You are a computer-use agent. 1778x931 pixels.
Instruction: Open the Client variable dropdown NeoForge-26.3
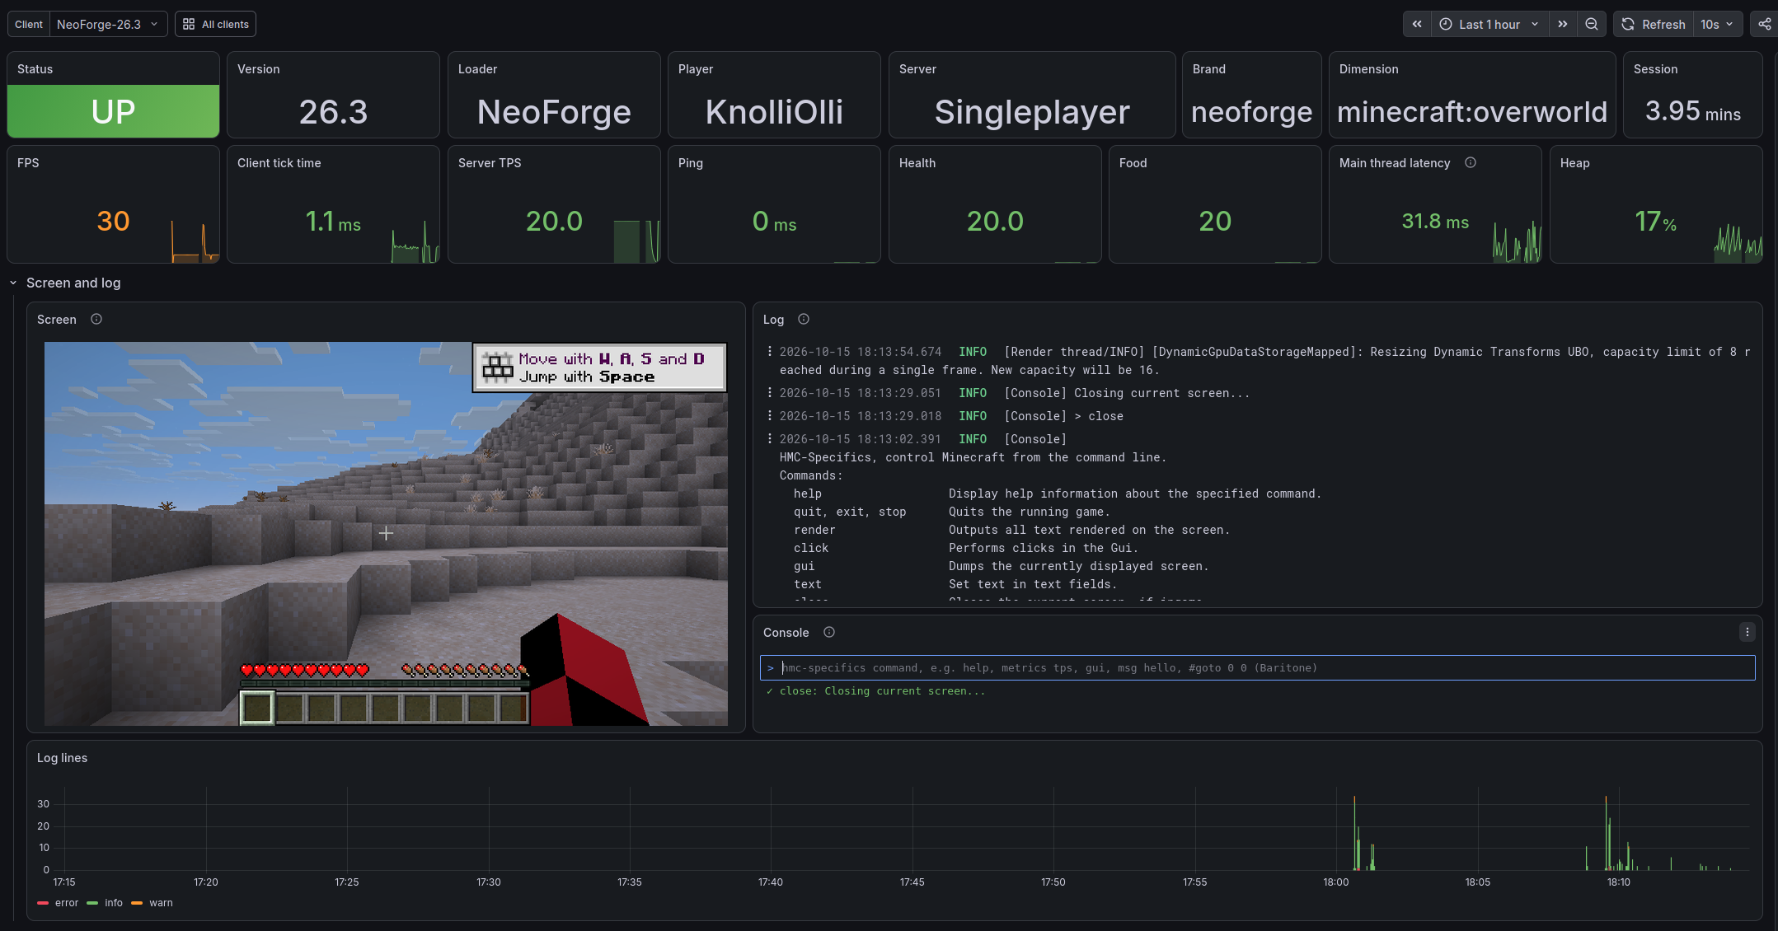(107, 25)
